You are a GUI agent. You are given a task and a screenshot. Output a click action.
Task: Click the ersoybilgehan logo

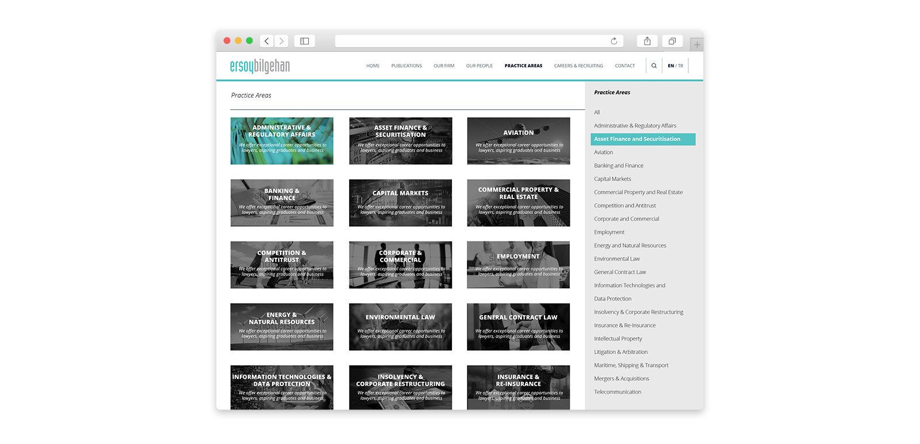point(260,66)
